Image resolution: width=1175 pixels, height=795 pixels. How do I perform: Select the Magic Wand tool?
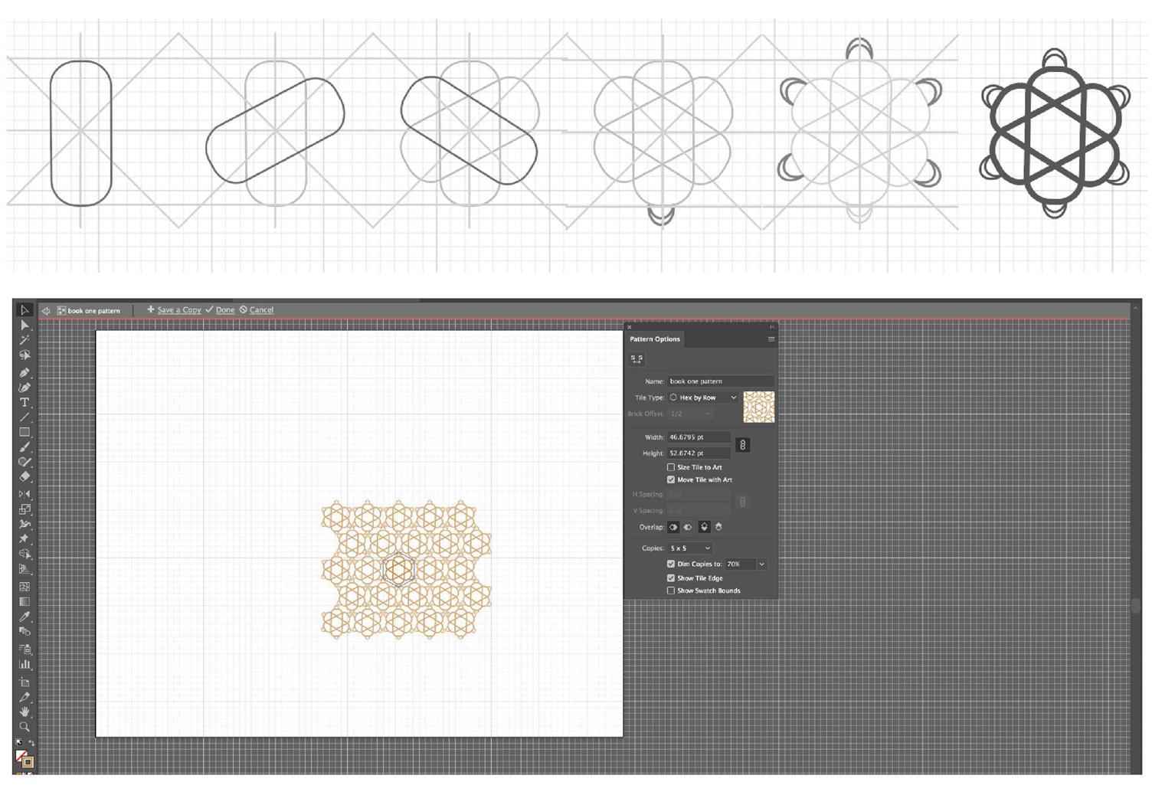[x=25, y=340]
